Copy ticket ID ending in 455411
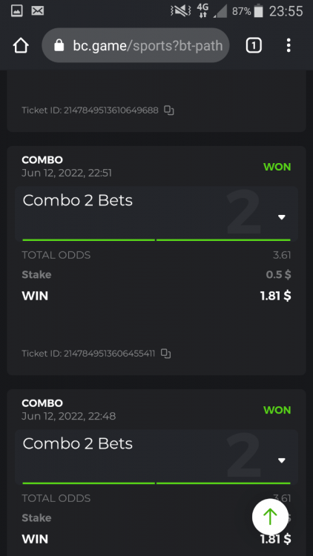The image size is (313, 556). pyautogui.click(x=165, y=354)
